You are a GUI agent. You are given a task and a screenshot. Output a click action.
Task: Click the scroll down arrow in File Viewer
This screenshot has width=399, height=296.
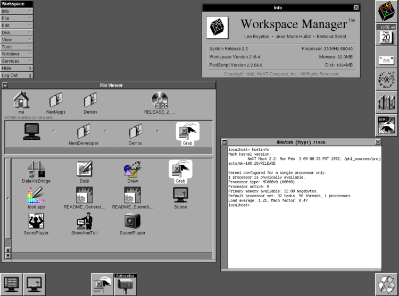pos(8,256)
